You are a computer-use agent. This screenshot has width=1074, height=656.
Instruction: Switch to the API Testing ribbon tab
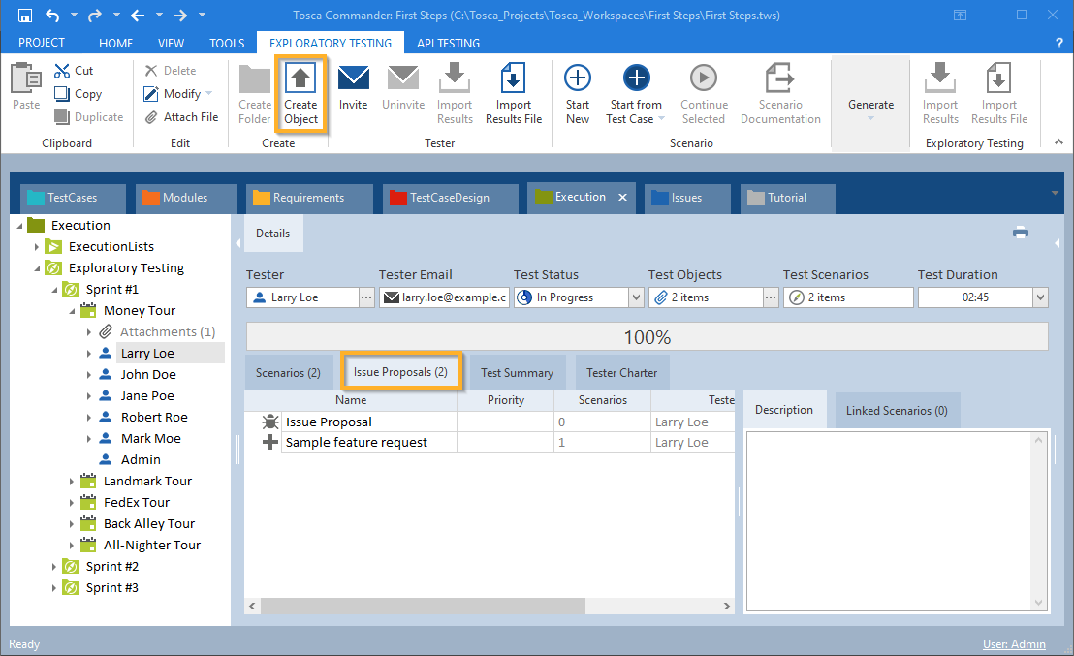click(448, 44)
